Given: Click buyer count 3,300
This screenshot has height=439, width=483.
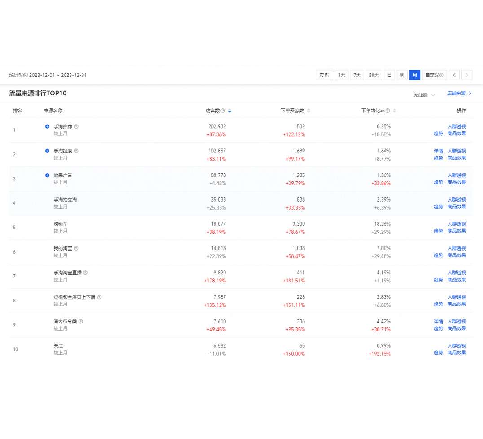Looking at the screenshot, I should click(x=299, y=224).
